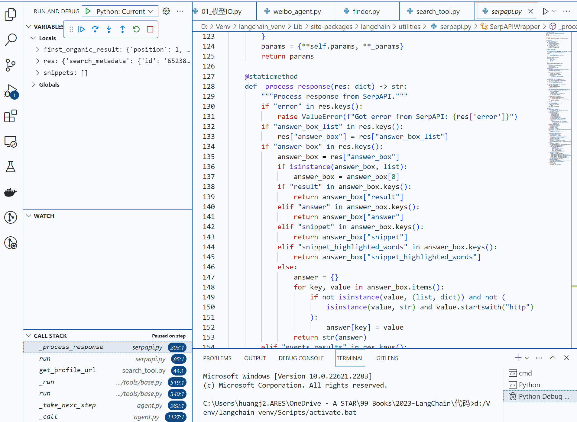Open the Explorer view in the activity bar

11,14
